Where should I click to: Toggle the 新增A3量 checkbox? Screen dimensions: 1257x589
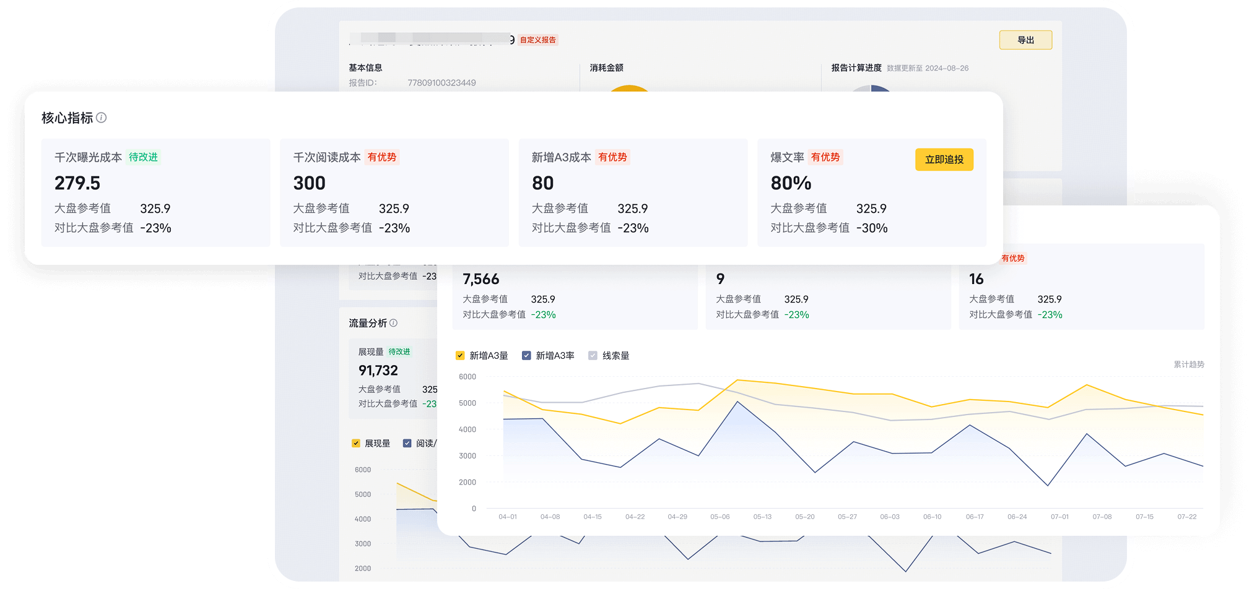tap(460, 356)
